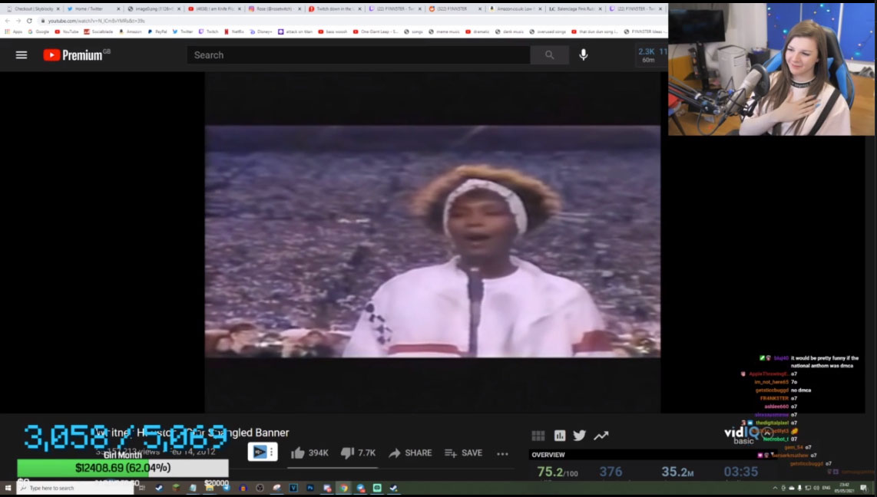Open the Windows notification center icon
877x497 pixels.
click(864, 488)
